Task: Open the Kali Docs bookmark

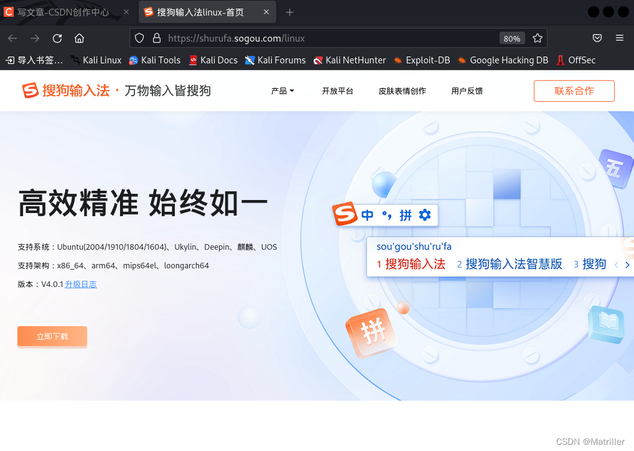Action: point(213,60)
